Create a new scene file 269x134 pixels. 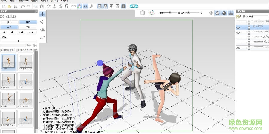[4, 6]
